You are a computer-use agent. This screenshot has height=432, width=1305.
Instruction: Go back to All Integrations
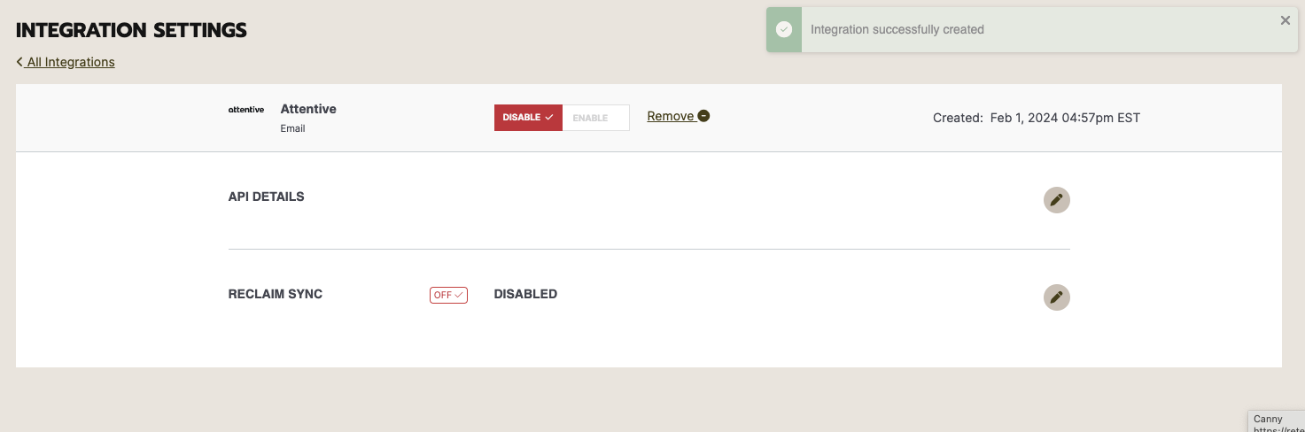point(66,62)
